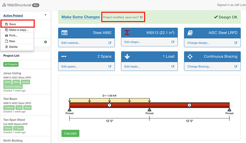Click the three-dots icon on 2 Spans card

click(64, 56)
